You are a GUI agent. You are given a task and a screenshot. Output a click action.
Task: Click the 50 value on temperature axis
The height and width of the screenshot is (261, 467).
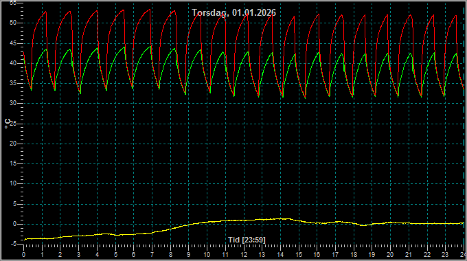coord(13,23)
